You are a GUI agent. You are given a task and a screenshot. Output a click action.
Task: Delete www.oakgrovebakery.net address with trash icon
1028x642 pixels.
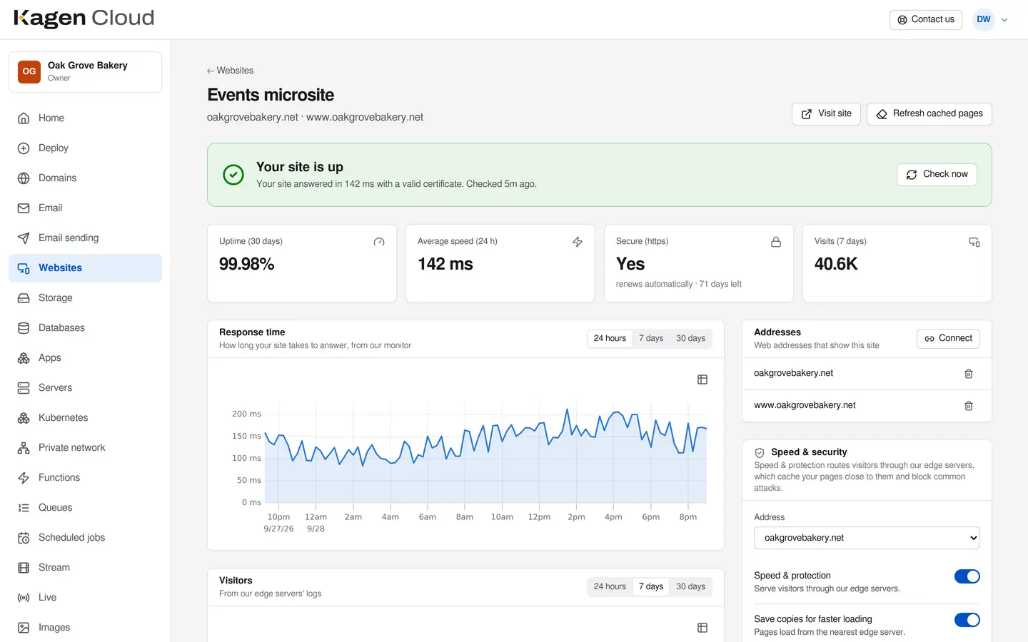click(969, 406)
